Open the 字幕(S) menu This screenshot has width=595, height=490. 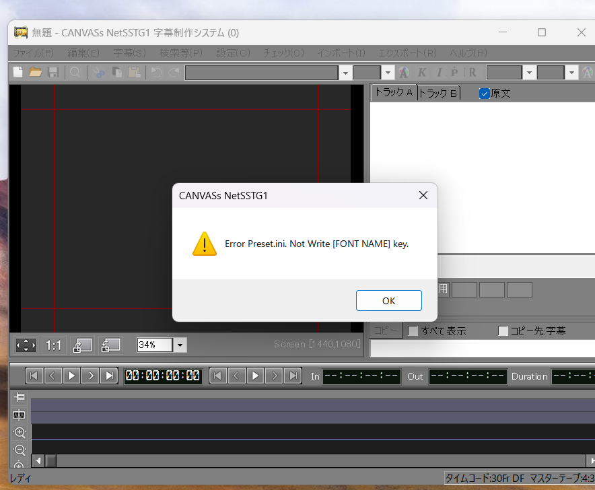tap(129, 53)
